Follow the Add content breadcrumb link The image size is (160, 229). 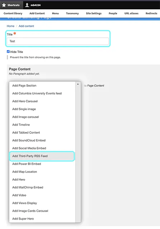coord(26,26)
